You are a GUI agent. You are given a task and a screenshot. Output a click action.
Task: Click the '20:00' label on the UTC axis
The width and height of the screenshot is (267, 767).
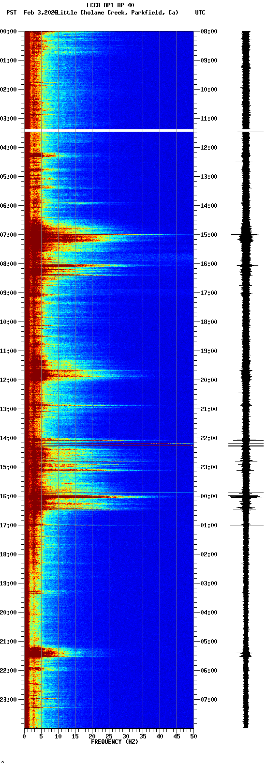coord(209,380)
